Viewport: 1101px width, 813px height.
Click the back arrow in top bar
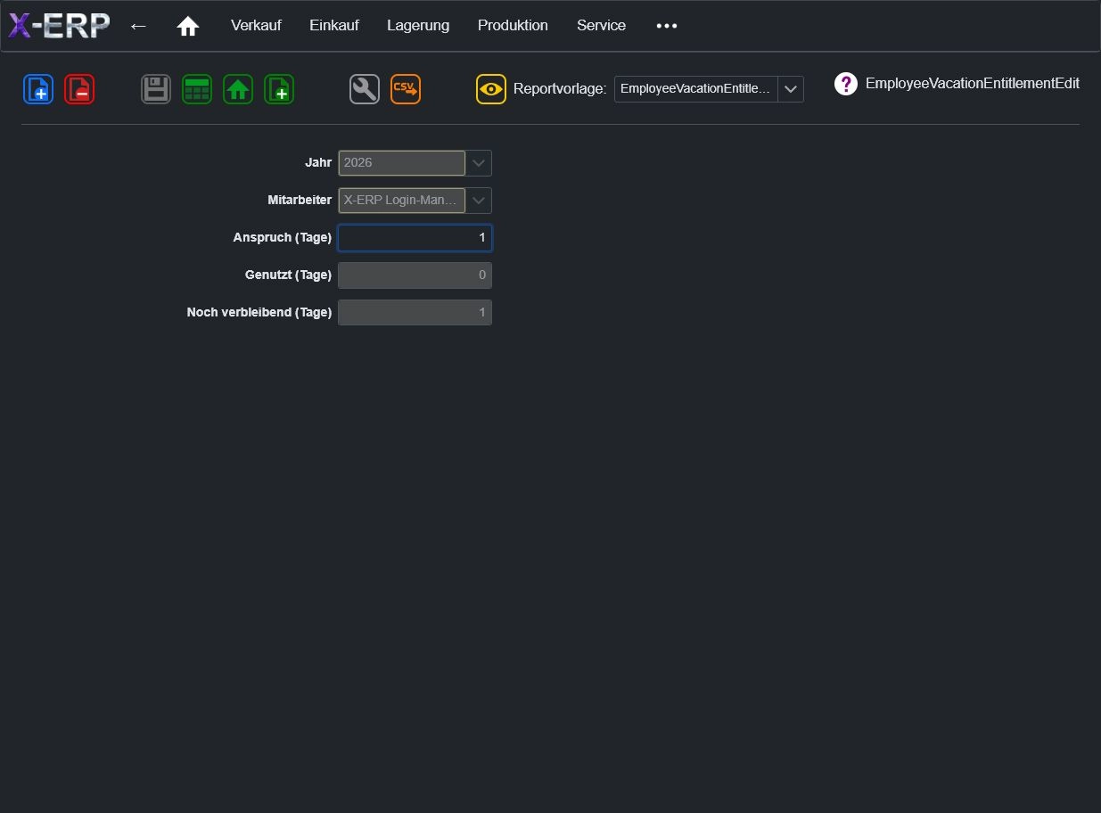pyautogui.click(x=138, y=26)
